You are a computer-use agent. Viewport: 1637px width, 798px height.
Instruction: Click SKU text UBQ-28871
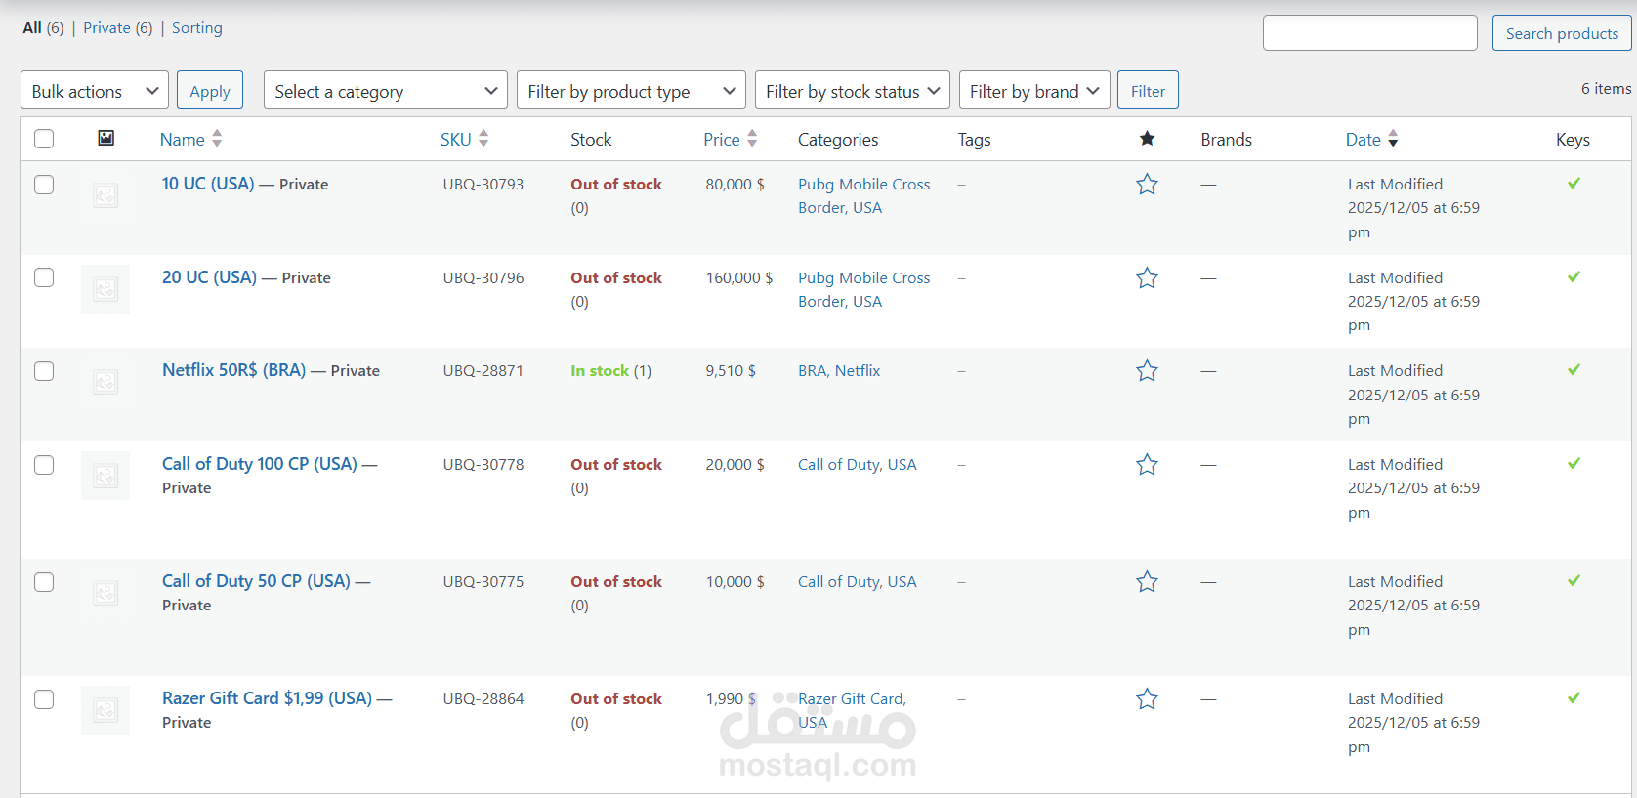coord(483,371)
